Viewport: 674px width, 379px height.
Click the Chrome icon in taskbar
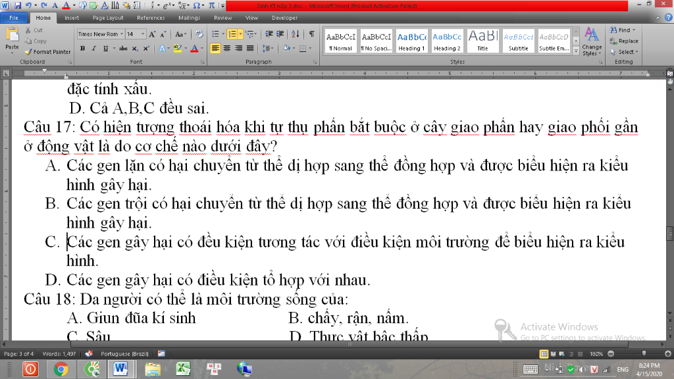point(61,369)
